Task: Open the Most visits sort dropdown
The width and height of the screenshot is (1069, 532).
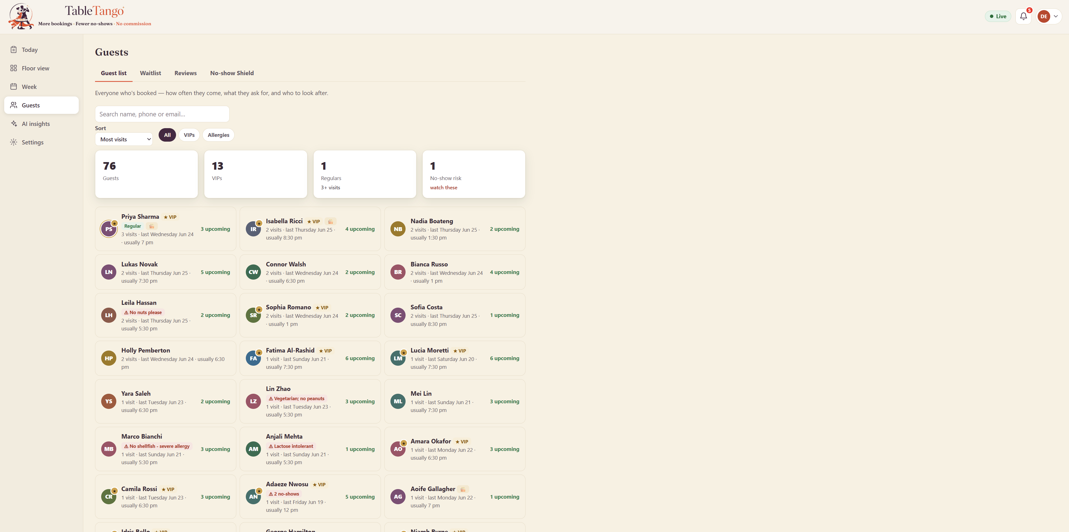Action: coord(124,139)
